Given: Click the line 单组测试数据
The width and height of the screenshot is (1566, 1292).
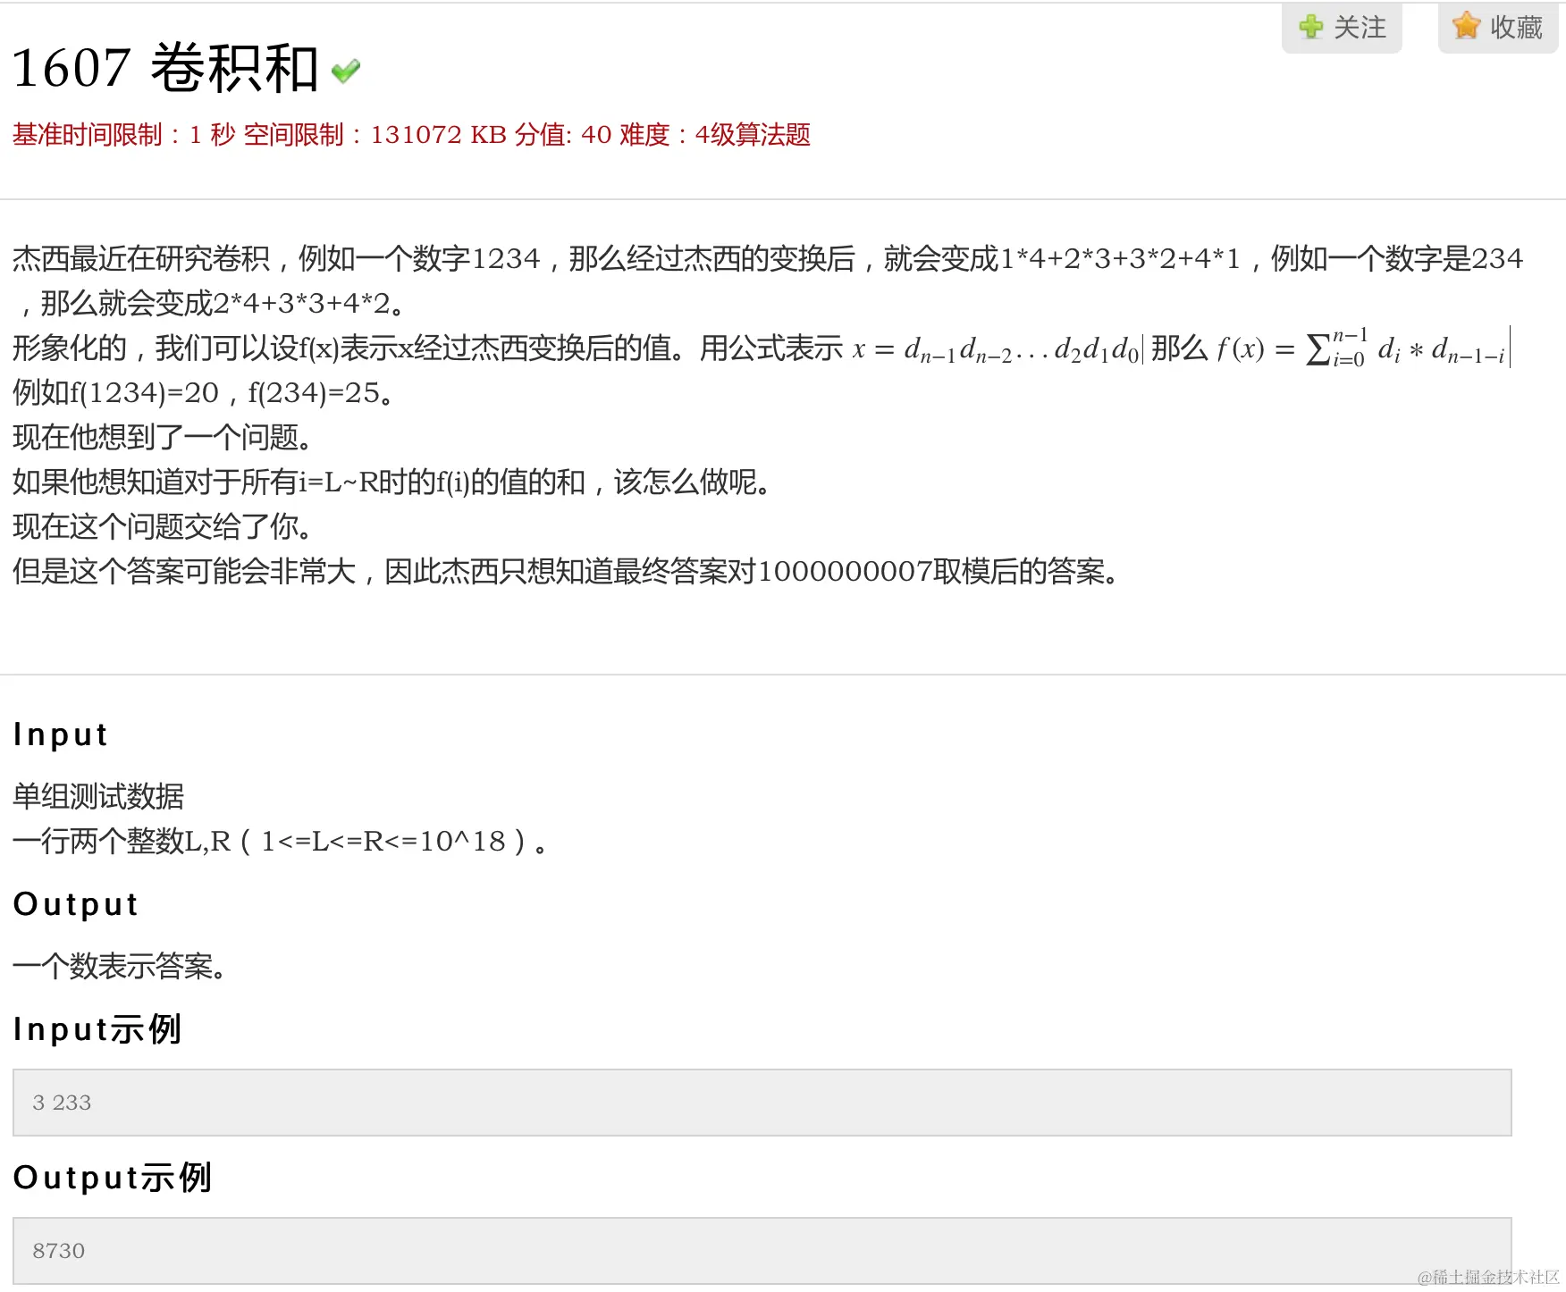Looking at the screenshot, I should pyautogui.click(x=98, y=796).
